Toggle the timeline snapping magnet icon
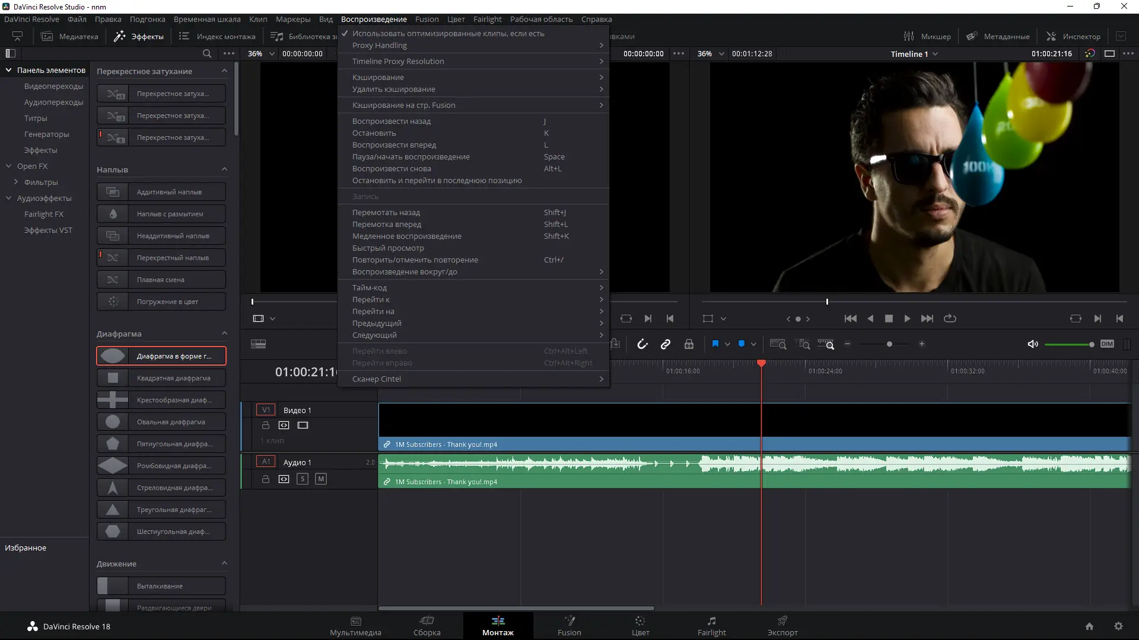This screenshot has width=1139, height=640. point(642,344)
